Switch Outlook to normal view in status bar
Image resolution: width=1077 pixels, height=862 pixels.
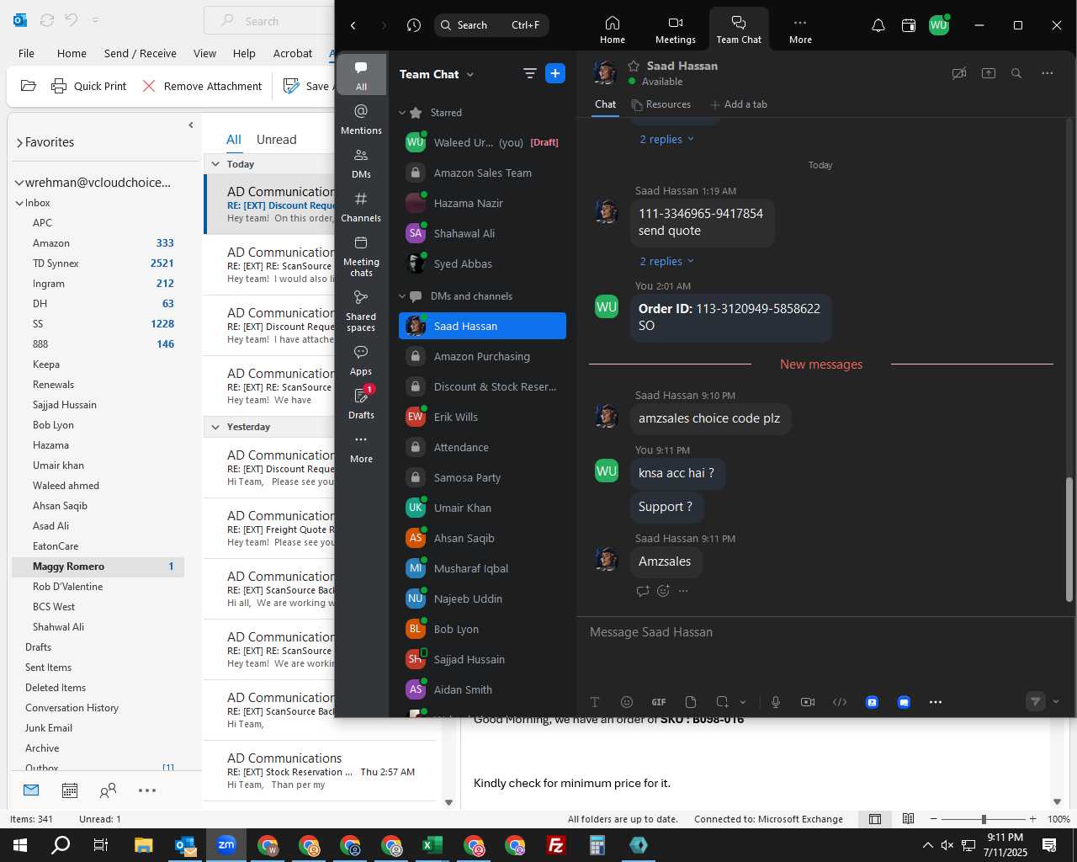[x=875, y=819]
